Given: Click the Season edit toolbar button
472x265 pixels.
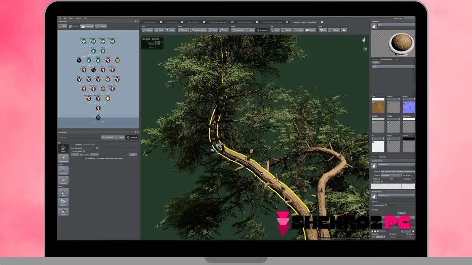Looking at the screenshot, I should 310,30.
